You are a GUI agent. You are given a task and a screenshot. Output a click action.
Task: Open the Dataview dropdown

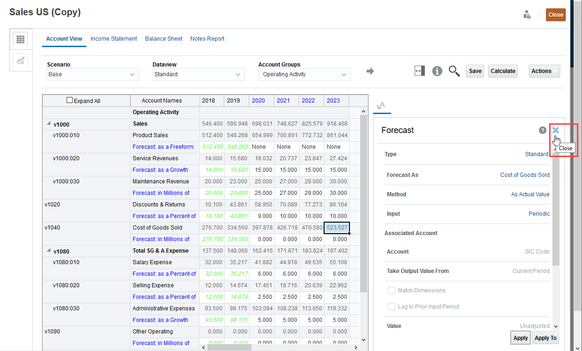pyautogui.click(x=198, y=74)
